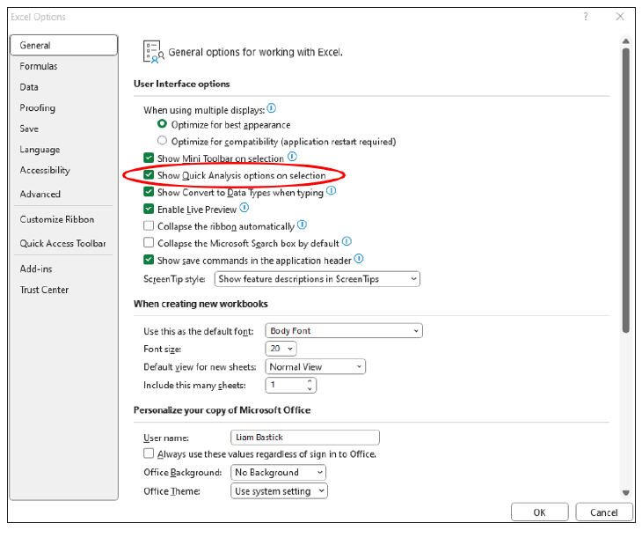642x545 pixels.
Task: Click info icon beside Collapse Microsoft Search box
Action: (347, 242)
